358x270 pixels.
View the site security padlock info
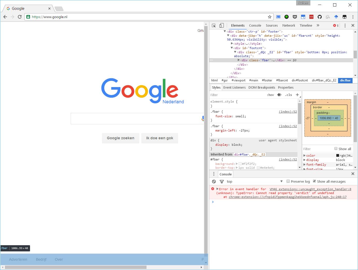tap(28, 17)
